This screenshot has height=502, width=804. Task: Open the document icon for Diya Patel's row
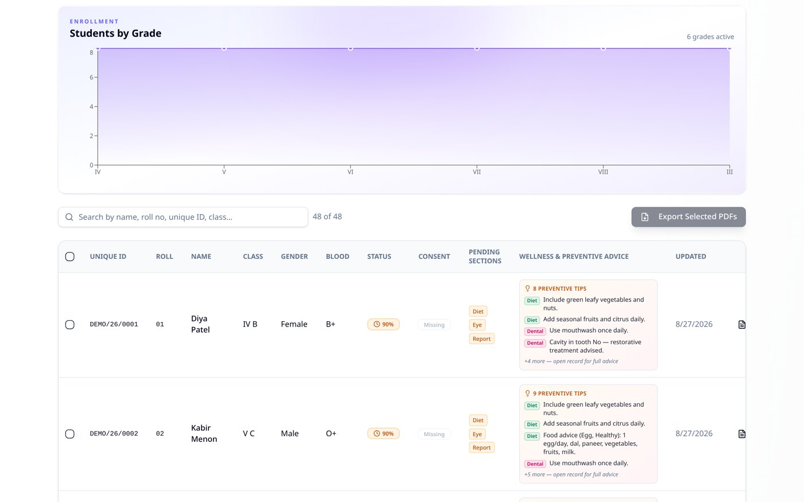pyautogui.click(x=741, y=325)
